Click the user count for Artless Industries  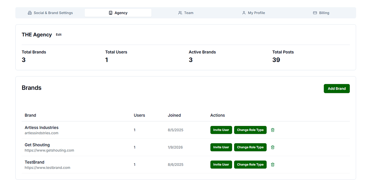coord(134,130)
